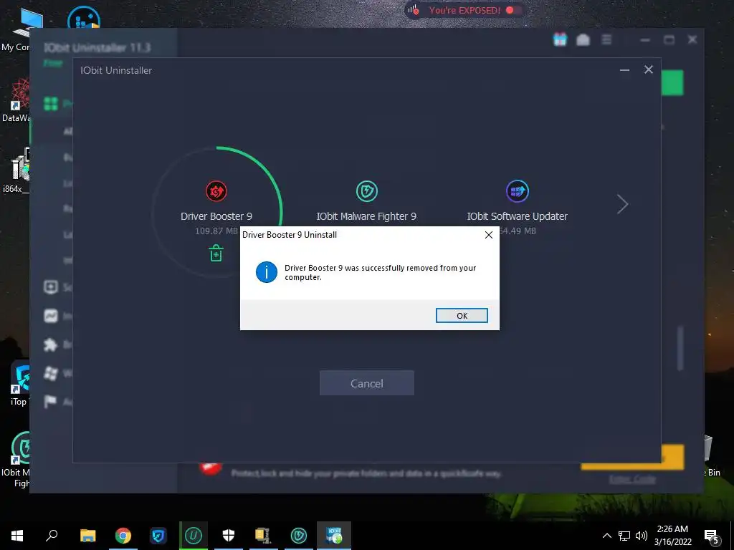This screenshot has width=734, height=550.
Task: Toggle the You're EXPOSED switch
Action: 513,10
